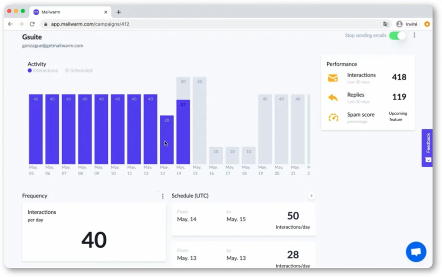
Task: Reload the page with refresh icon
Action: [32, 24]
